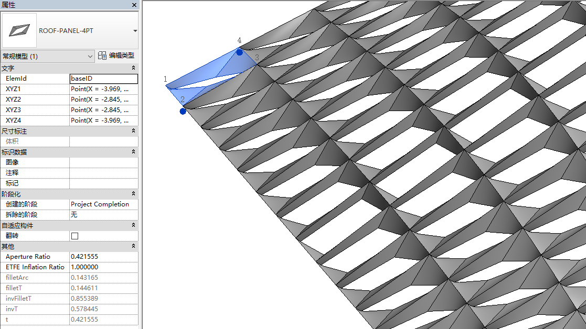Collapse the 阶段化 section
This screenshot has height=329, width=586.
133,194
